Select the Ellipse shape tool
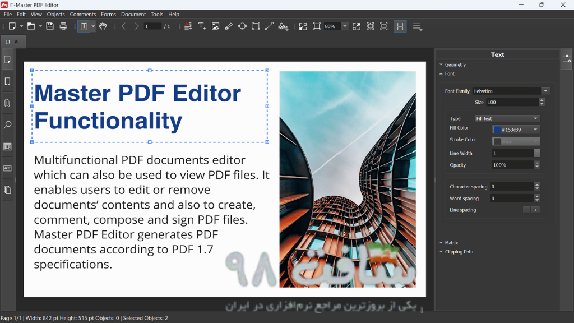 coord(242,26)
